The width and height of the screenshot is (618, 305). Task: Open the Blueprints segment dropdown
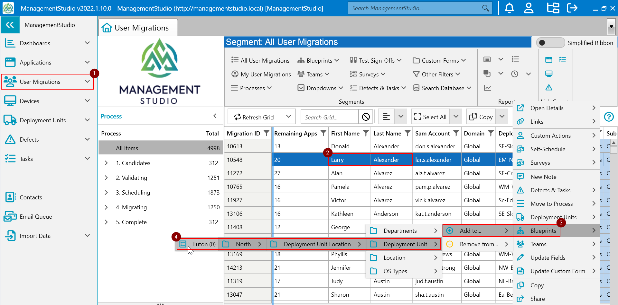[318, 60]
